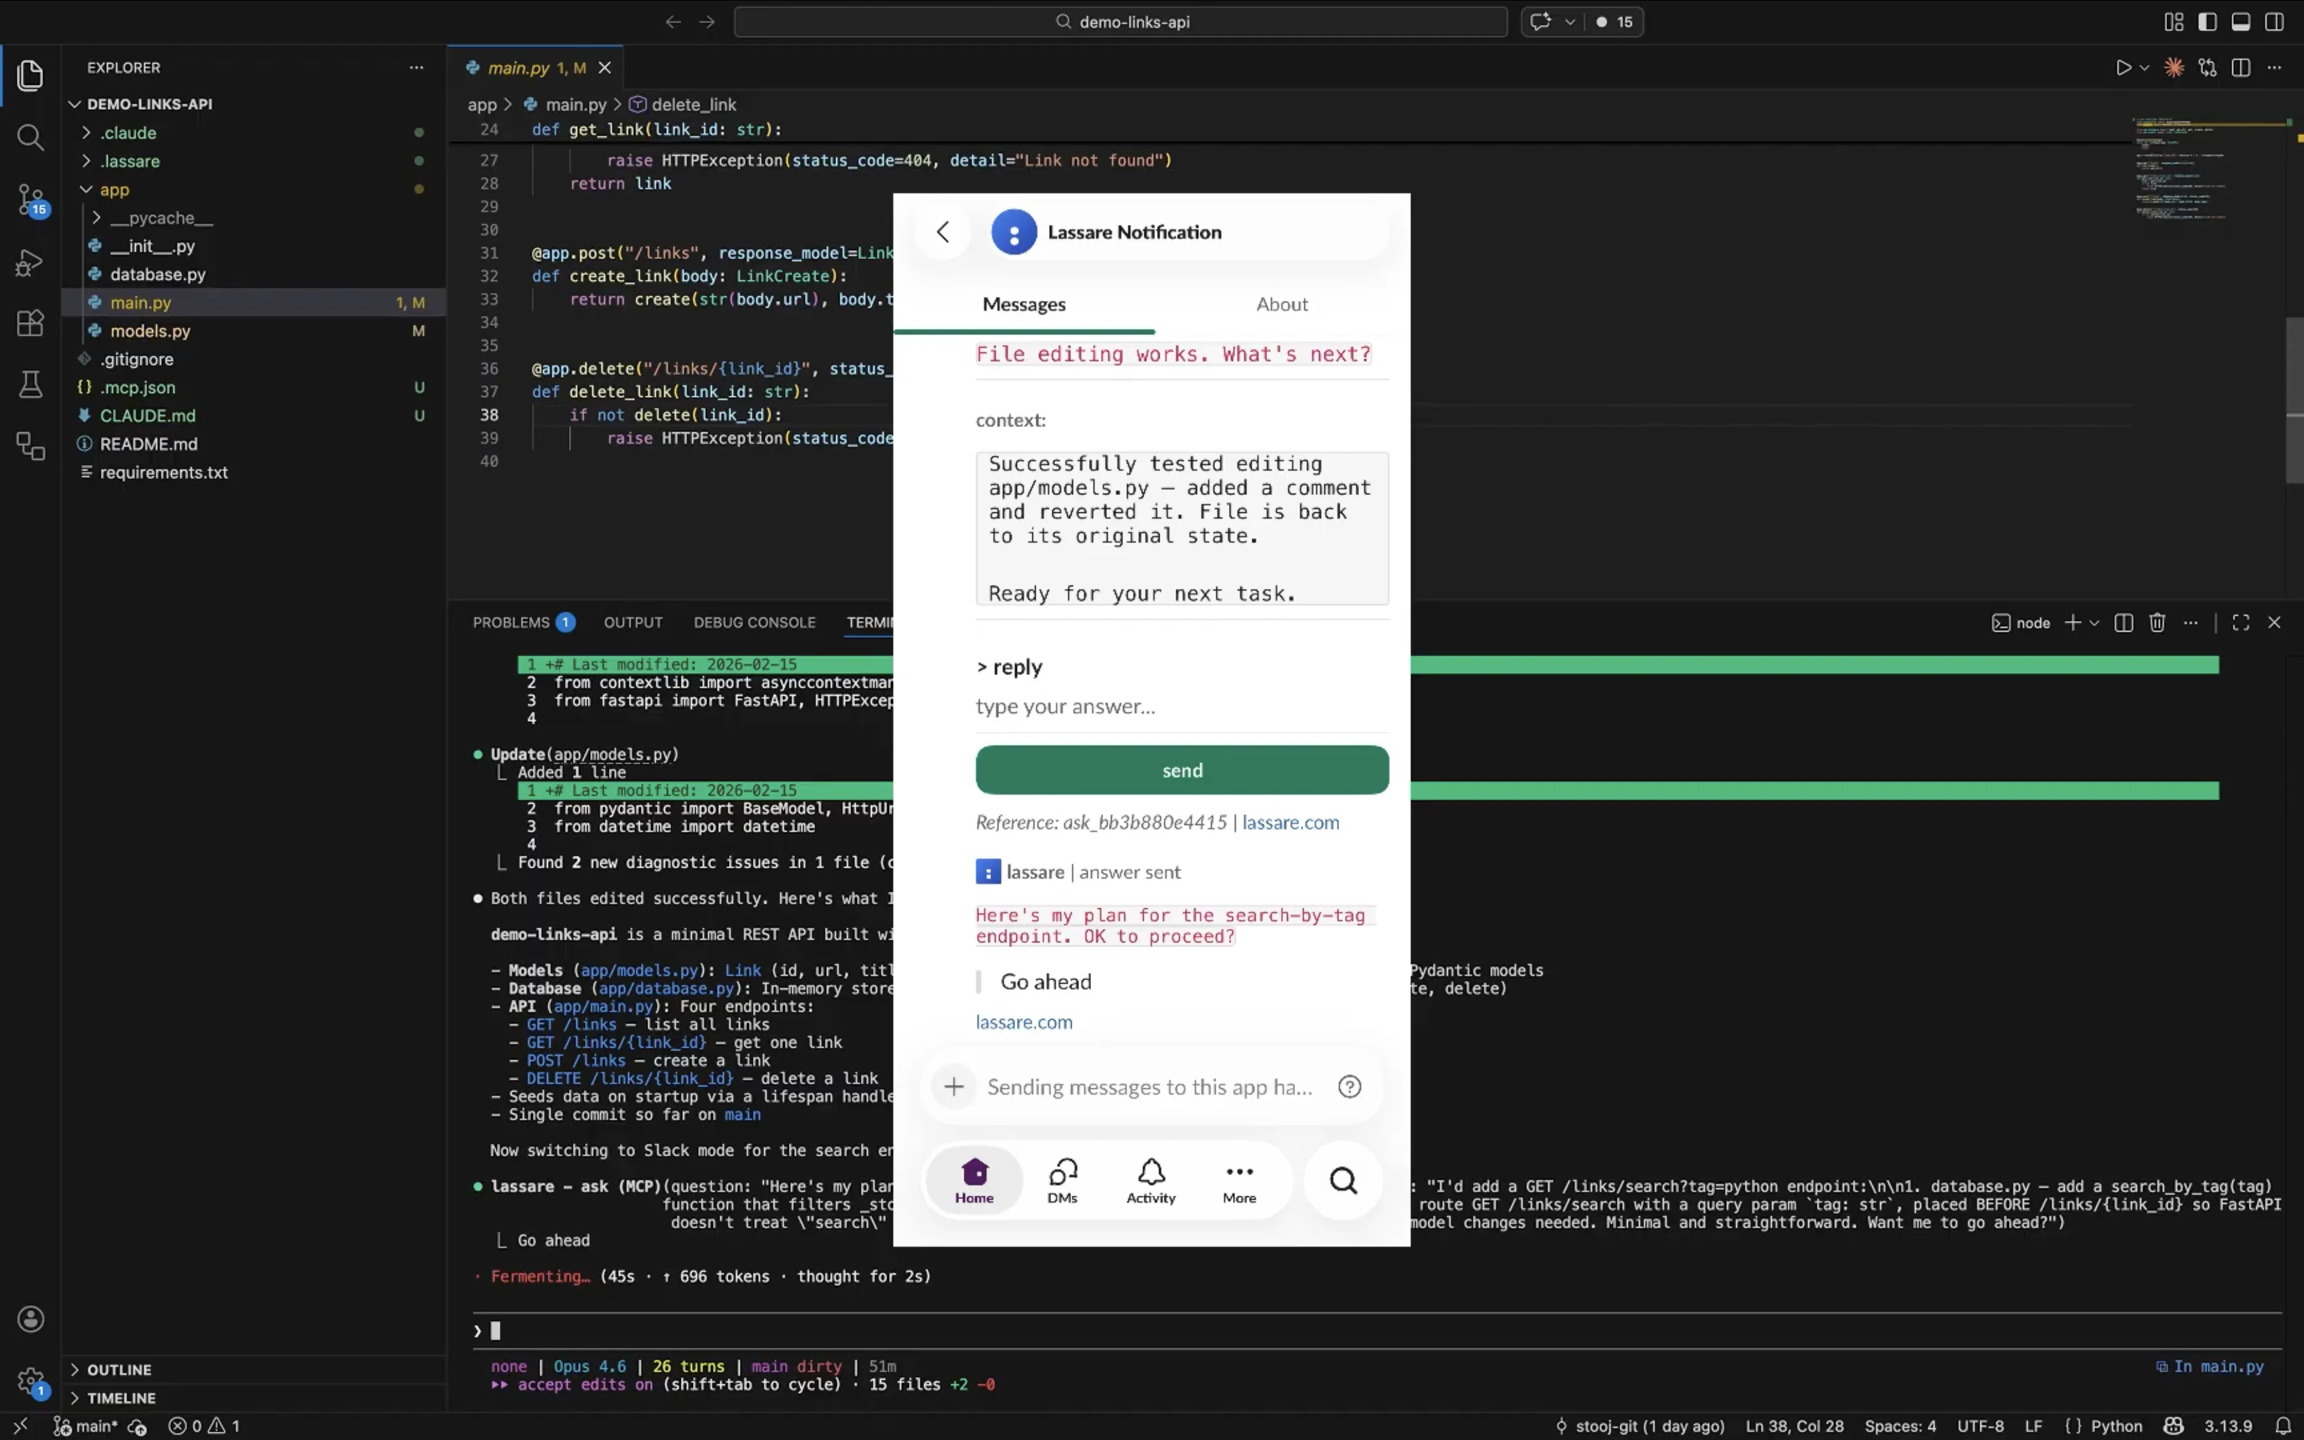Viewport: 2304px width, 1440px height.
Task: Split the editor to the right
Action: 2239,67
